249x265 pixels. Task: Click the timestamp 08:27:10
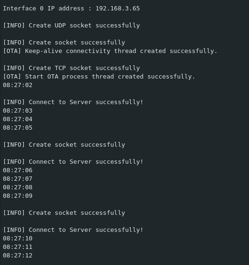point(18,238)
